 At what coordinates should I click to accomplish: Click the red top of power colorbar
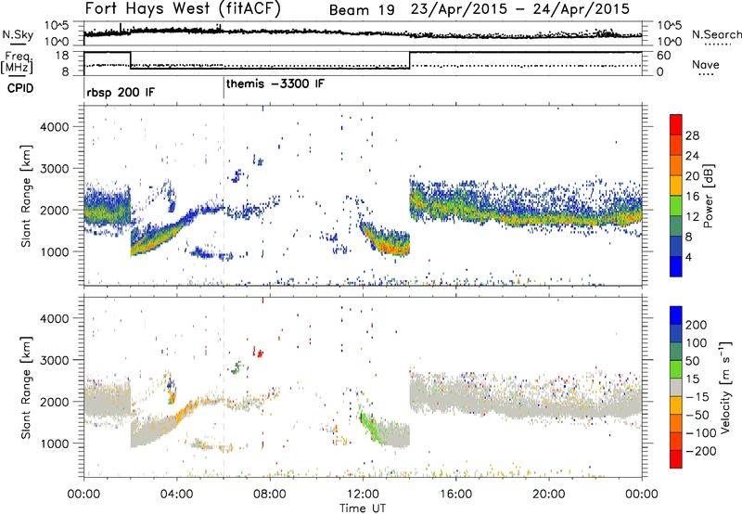tap(676, 122)
